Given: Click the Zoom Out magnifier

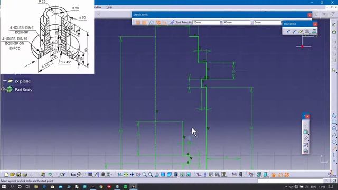Looking at the screenshot, I should point(151,175).
